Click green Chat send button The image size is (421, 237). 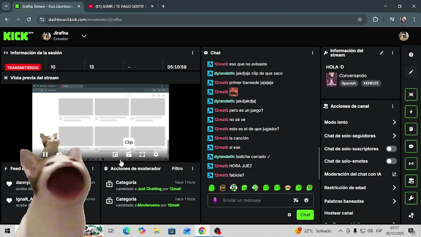305,215
